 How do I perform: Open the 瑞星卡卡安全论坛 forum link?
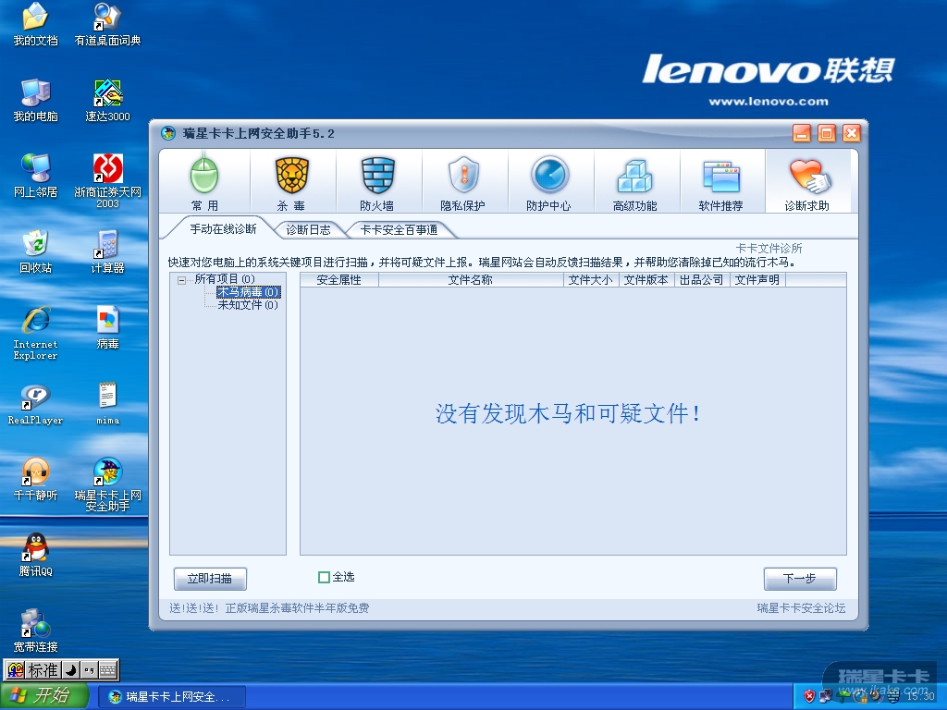(801, 608)
